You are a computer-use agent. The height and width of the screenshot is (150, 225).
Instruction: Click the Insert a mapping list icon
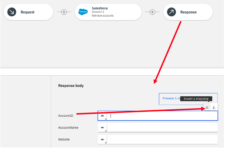(x=207, y=108)
